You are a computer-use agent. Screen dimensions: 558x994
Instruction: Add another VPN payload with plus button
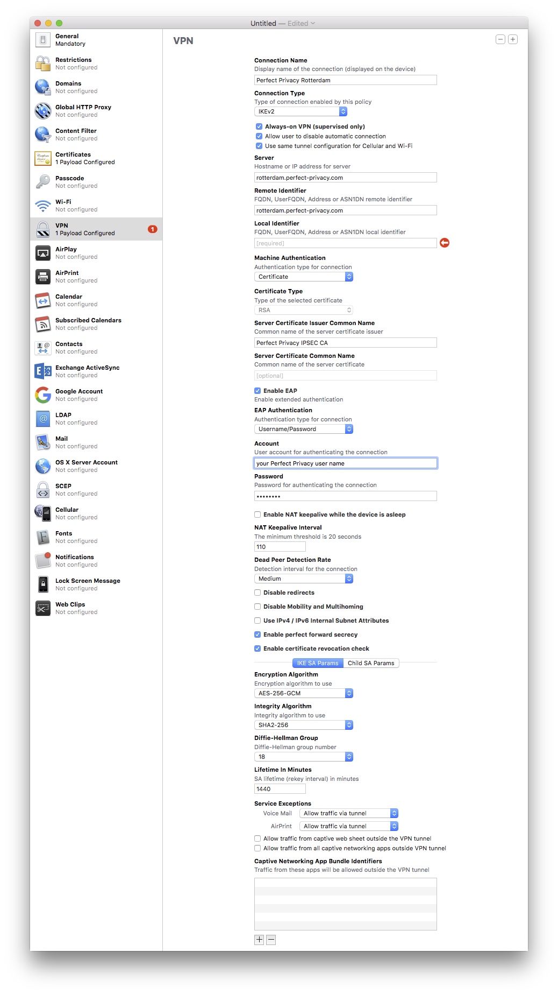click(x=513, y=39)
